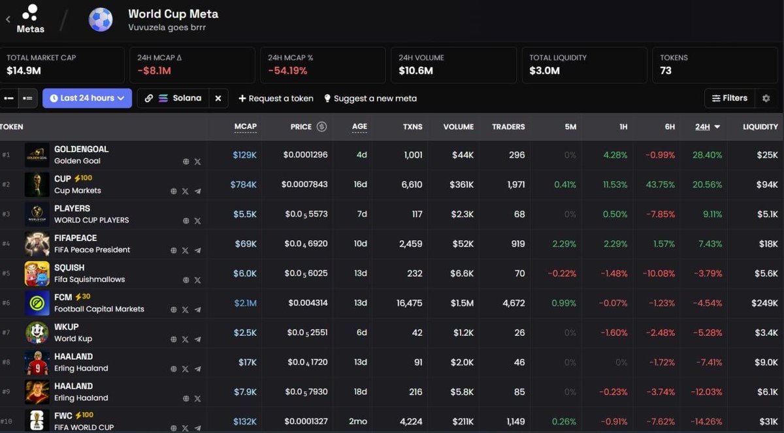Open FIFAPEACE's X profile icon
The height and width of the screenshot is (433, 784).
(x=186, y=250)
